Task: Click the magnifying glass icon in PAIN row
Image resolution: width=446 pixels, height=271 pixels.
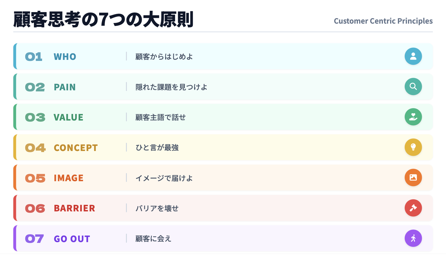Action: (x=413, y=86)
